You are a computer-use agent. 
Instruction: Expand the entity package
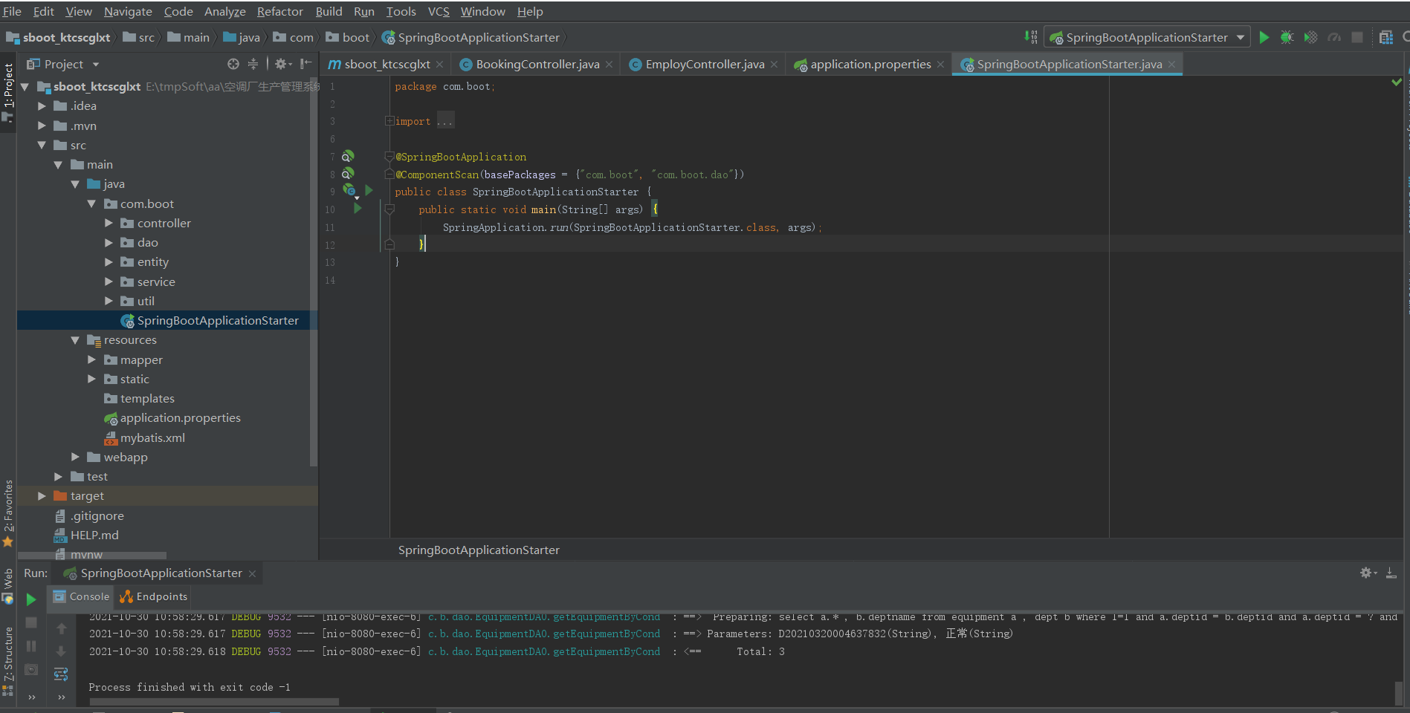click(x=109, y=261)
